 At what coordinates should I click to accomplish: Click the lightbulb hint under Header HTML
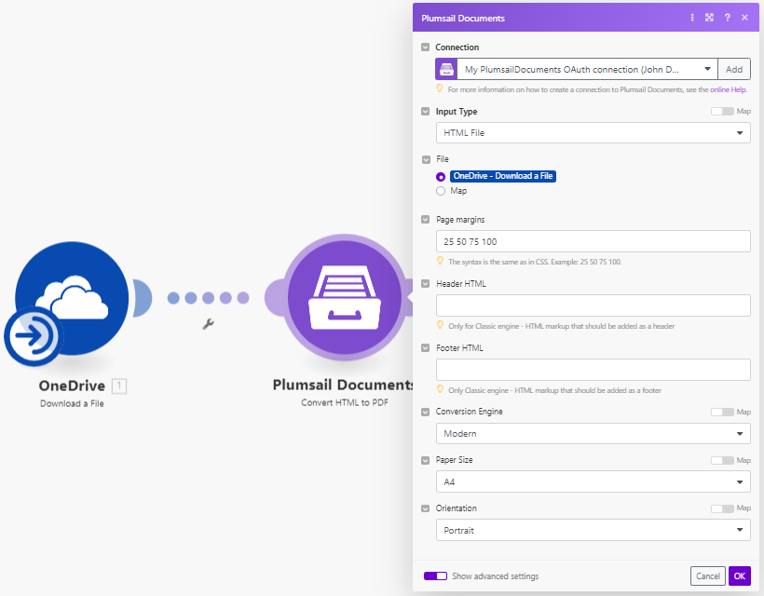440,325
